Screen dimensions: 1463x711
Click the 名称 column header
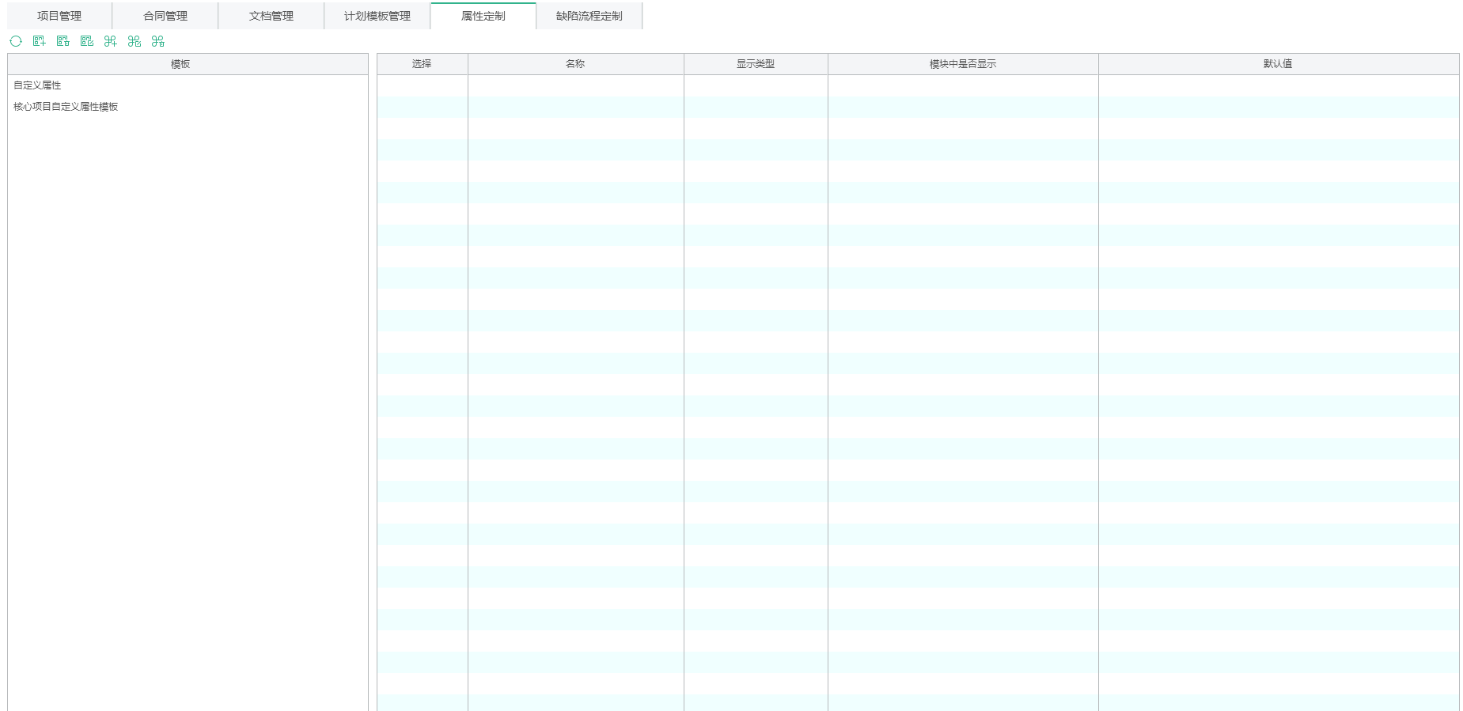click(x=575, y=64)
